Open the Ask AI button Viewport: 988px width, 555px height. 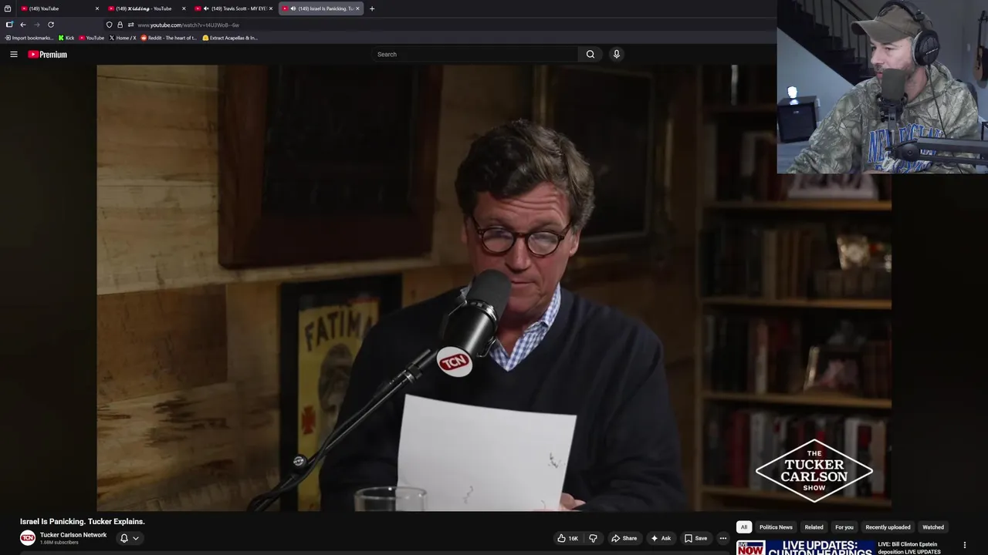coord(661,538)
